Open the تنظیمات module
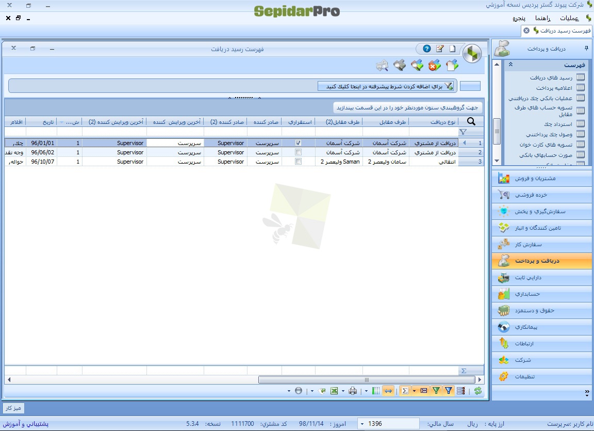The image size is (594, 431). [542, 376]
